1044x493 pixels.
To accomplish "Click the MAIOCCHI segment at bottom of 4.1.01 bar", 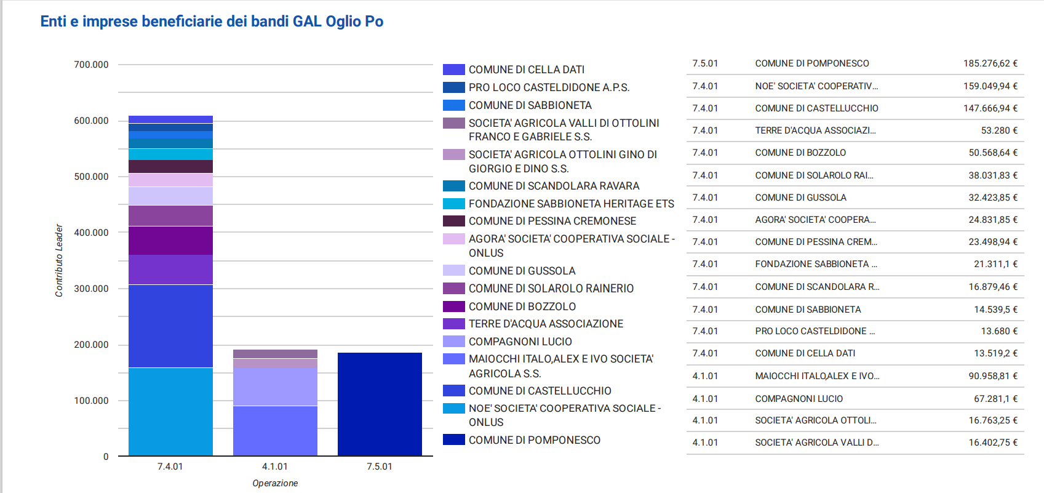I will click(x=275, y=430).
